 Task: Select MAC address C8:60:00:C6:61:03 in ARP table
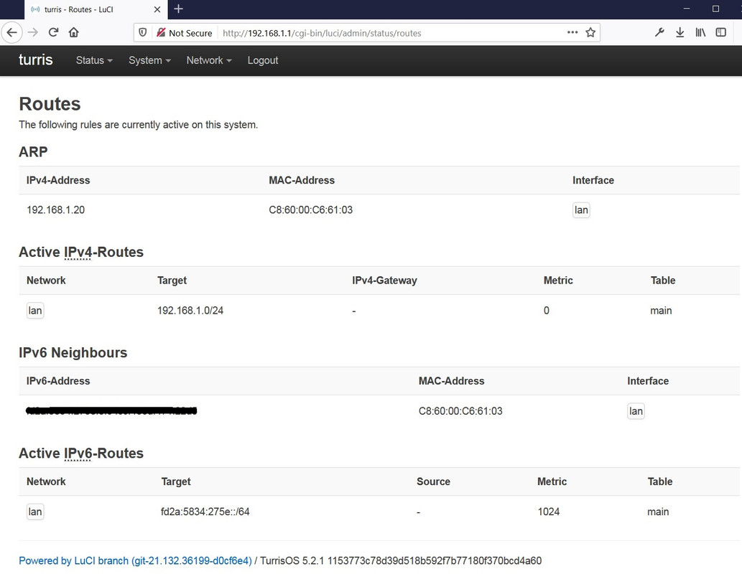tap(310, 210)
